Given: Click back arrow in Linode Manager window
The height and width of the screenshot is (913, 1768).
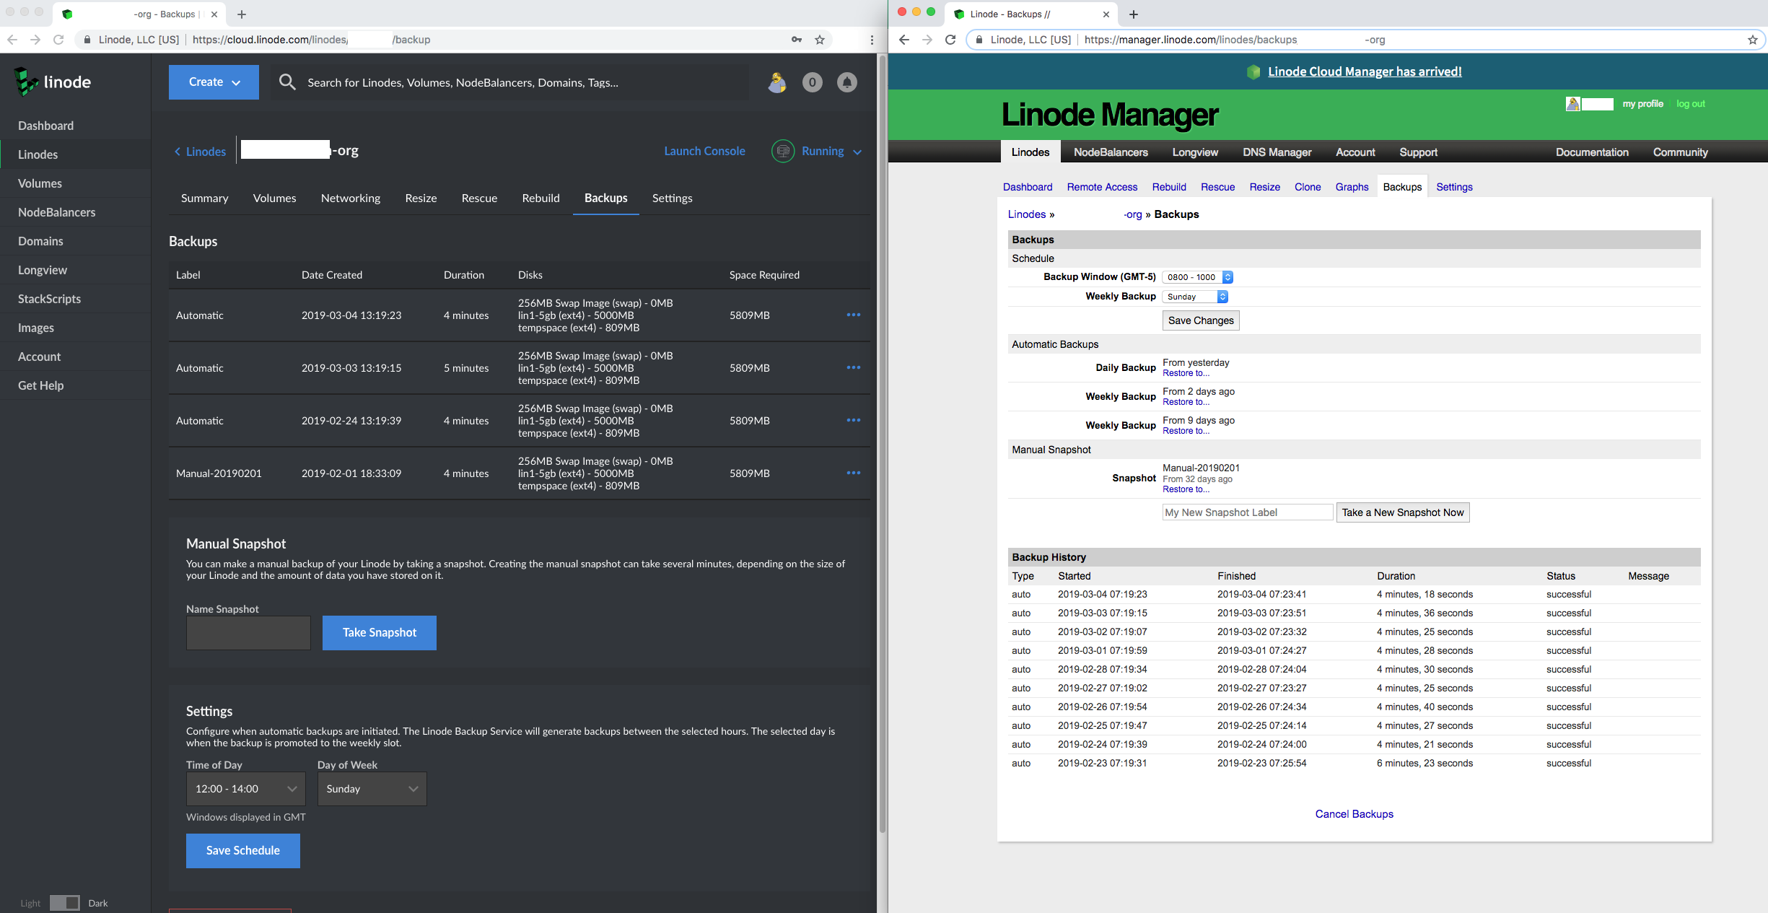Looking at the screenshot, I should click(x=904, y=40).
